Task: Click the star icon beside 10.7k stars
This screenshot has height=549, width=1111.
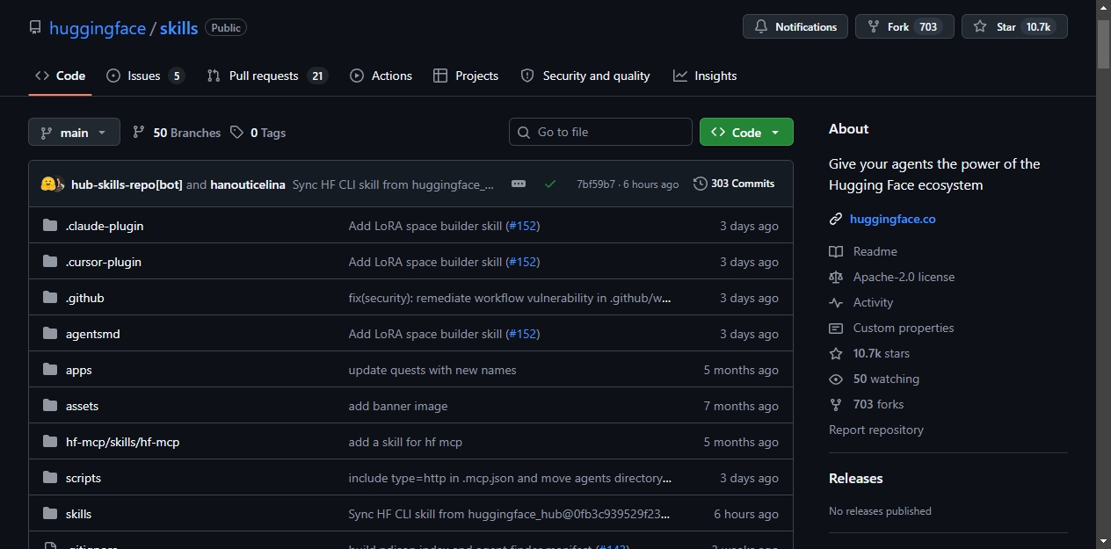Action: click(836, 353)
